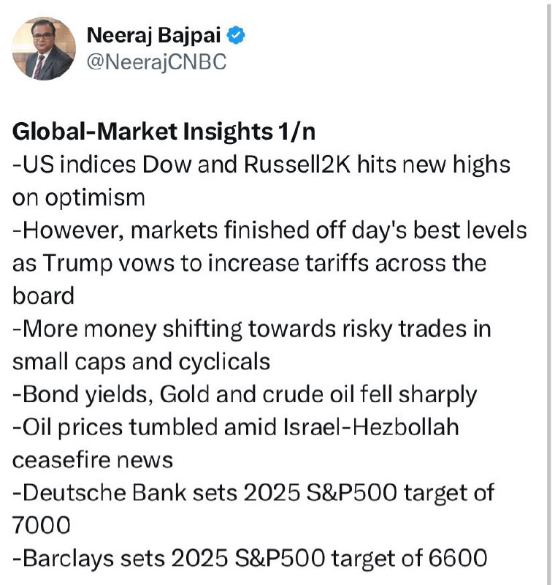Click the vertical scrollbar on the right edge
Viewport: 555px width, 585px height.
coord(549,292)
